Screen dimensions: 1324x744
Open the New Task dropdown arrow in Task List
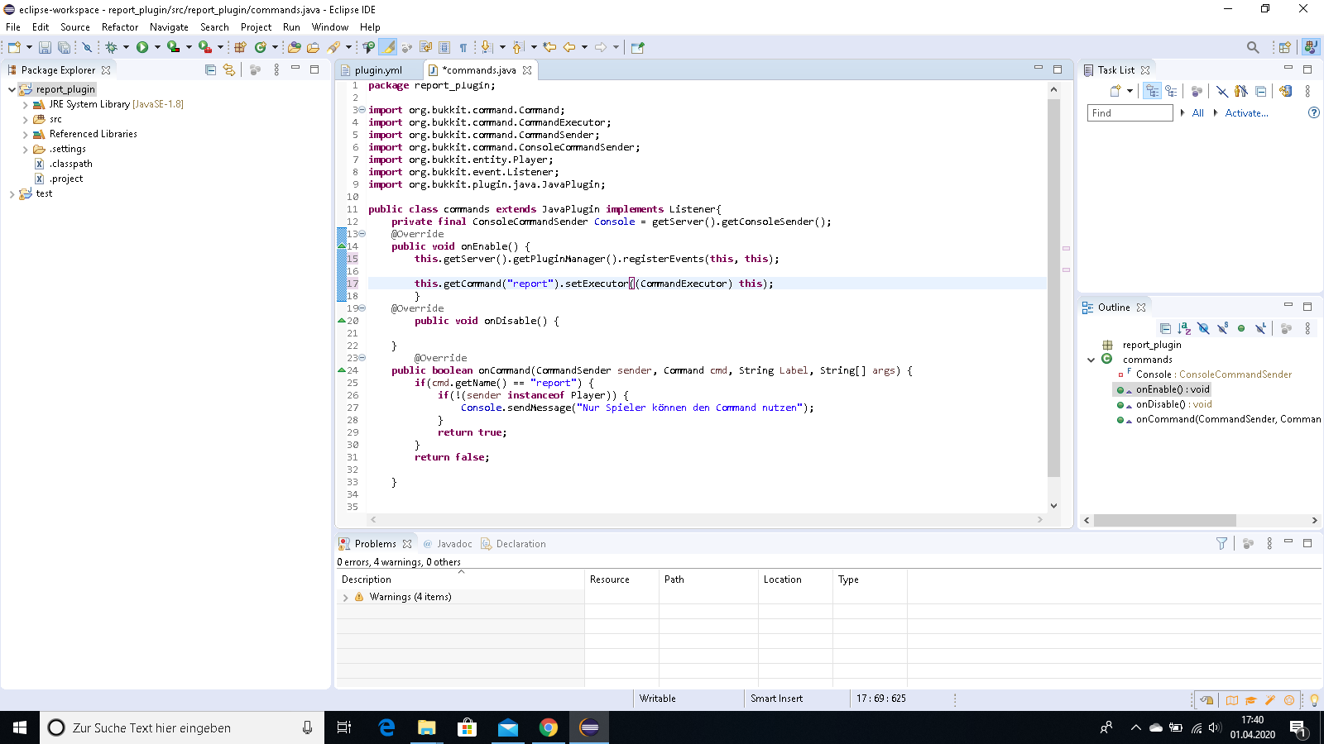[x=1130, y=91]
